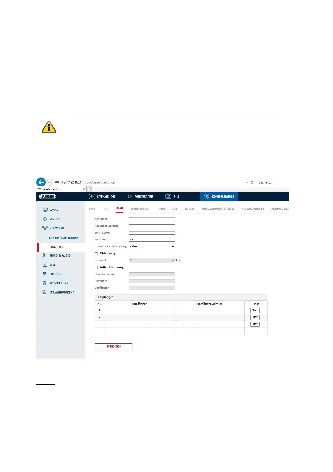The image size is (333, 472).
Task: Click Empfänger Adresse cell in row 2
Action: (x=209, y=317)
